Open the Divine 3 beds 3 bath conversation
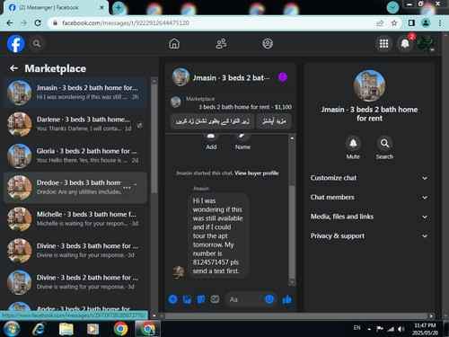Viewport: 449px width, 337px height. click(75, 251)
